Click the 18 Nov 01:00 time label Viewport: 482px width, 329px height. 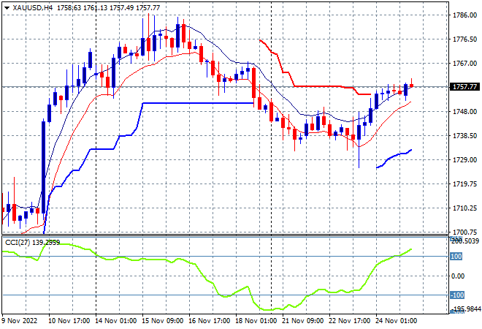[256, 321]
